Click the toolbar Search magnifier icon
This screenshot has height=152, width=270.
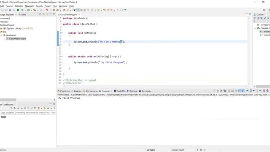coord(264,10)
